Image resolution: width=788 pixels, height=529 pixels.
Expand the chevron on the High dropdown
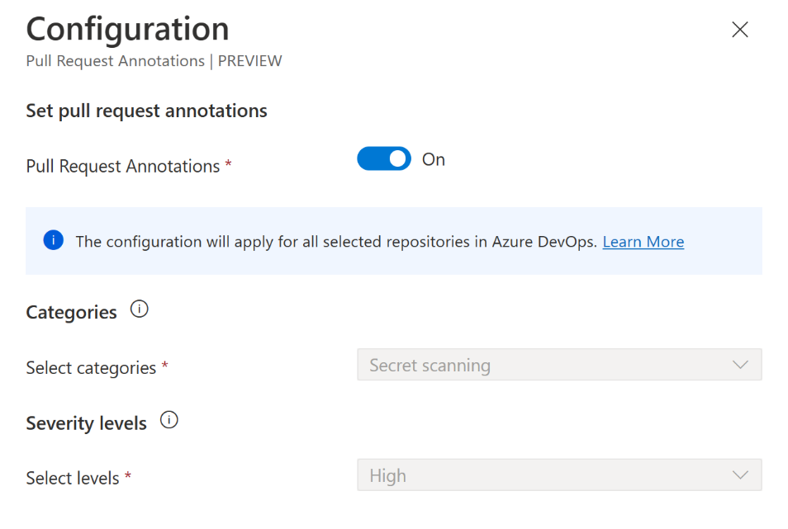(740, 475)
